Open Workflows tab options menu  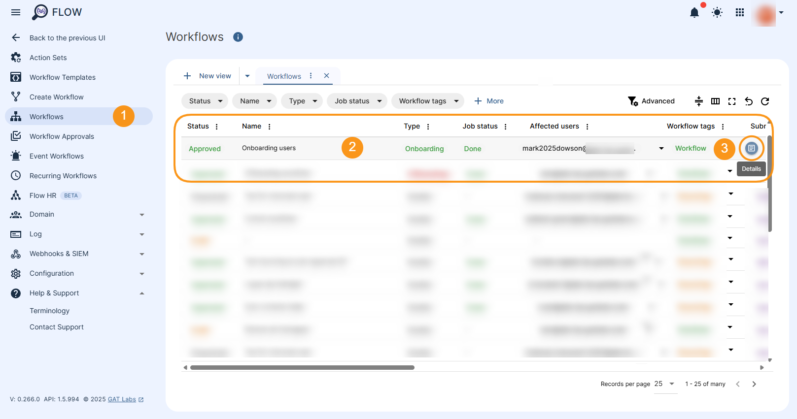point(311,76)
